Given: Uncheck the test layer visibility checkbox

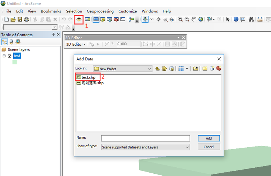Looking at the screenshot, I should click(10, 56).
